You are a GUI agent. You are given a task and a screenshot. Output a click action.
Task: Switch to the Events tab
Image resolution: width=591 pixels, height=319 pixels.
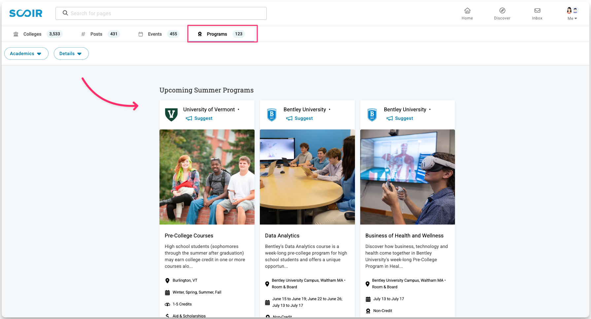(x=158, y=34)
